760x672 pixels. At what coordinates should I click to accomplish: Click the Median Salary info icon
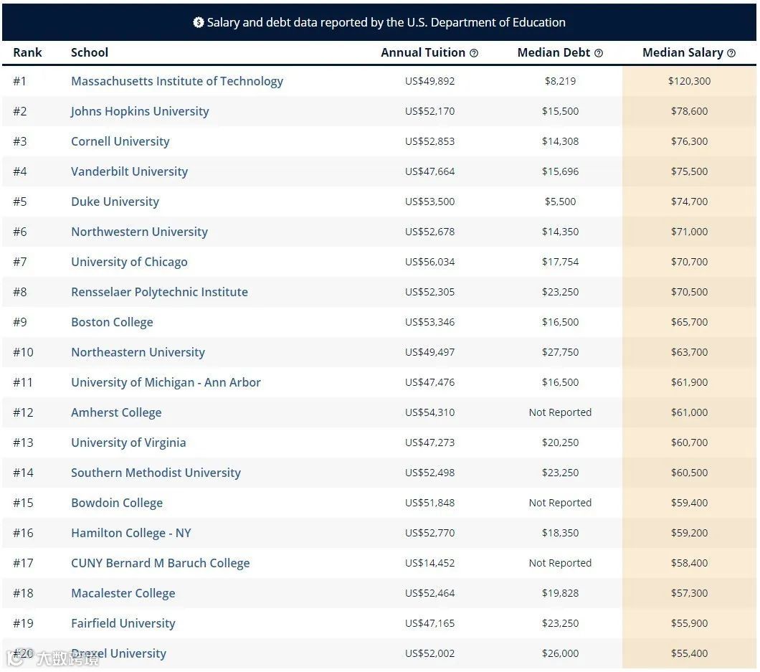coord(731,53)
